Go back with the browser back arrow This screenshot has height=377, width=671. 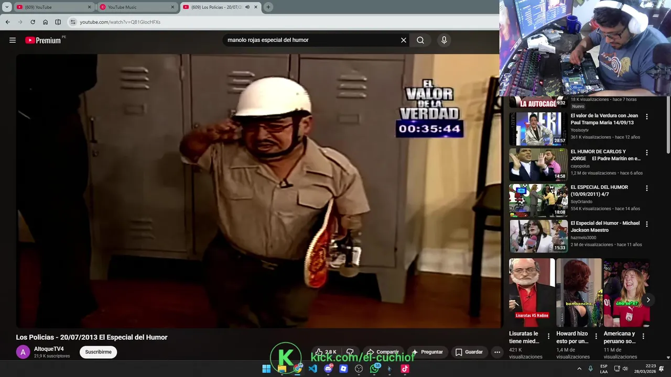click(7, 22)
